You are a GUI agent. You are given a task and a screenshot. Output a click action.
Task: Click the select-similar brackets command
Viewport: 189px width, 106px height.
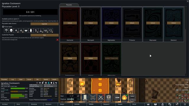pyautogui.click(x=93, y=97)
